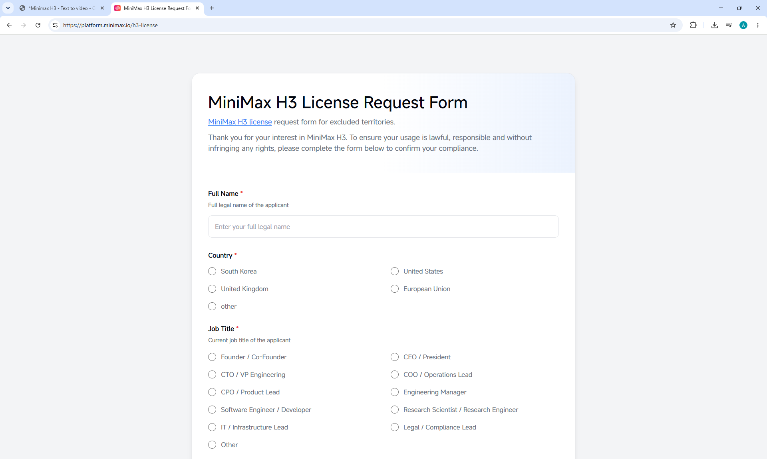
Task: Select South Korea as country
Action: click(212, 271)
